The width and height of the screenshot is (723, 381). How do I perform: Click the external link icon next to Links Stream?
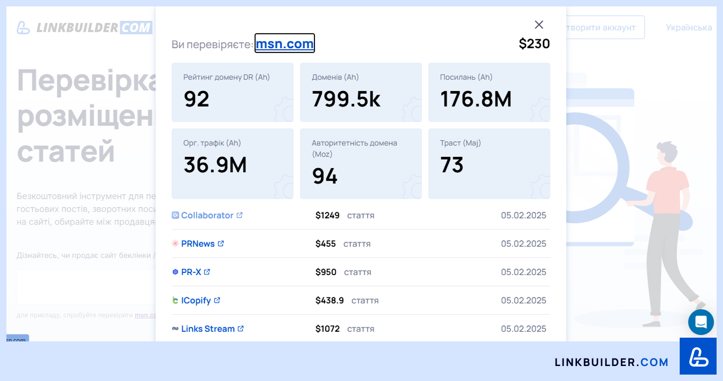click(241, 329)
